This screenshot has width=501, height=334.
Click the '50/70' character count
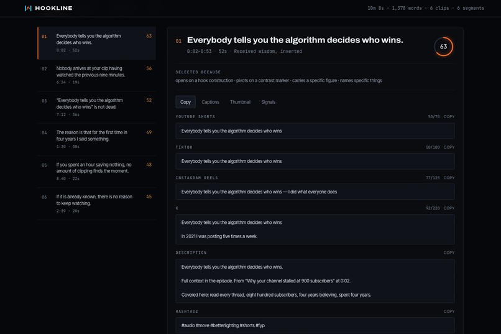434,117
